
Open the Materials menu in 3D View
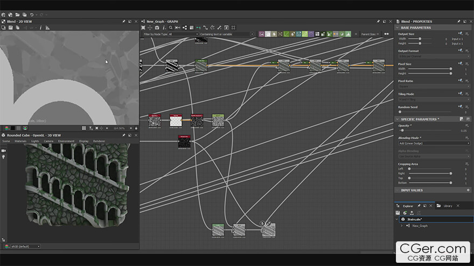click(x=20, y=141)
